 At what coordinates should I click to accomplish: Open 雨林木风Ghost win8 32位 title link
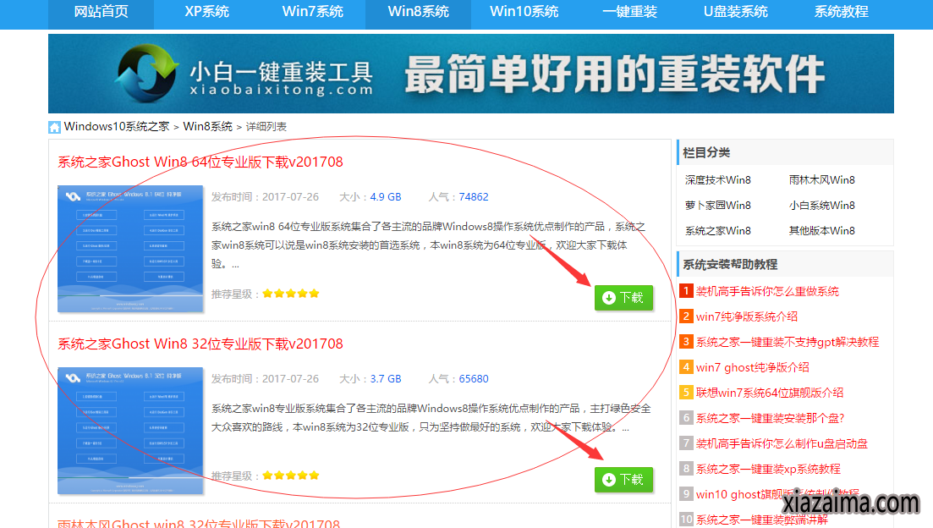tap(199, 523)
